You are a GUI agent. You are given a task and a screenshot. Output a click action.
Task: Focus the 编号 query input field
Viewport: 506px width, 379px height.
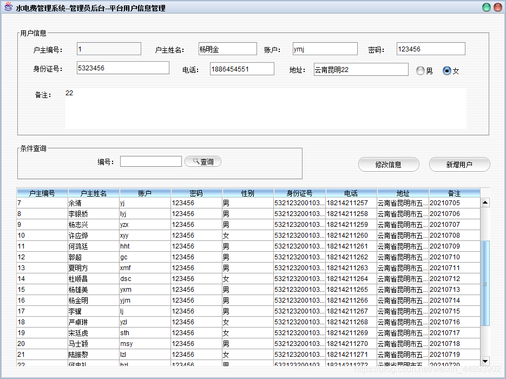150,161
